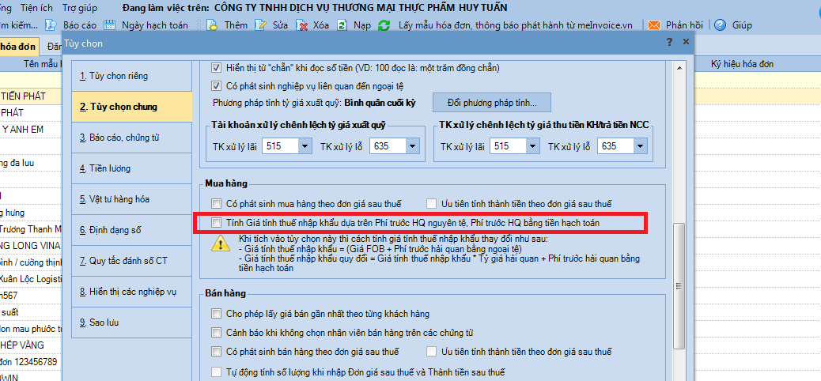Image resolution: width=821 pixels, height=381 pixels.
Task: Open Phản hồi via the envelope icon
Action: [x=654, y=25]
